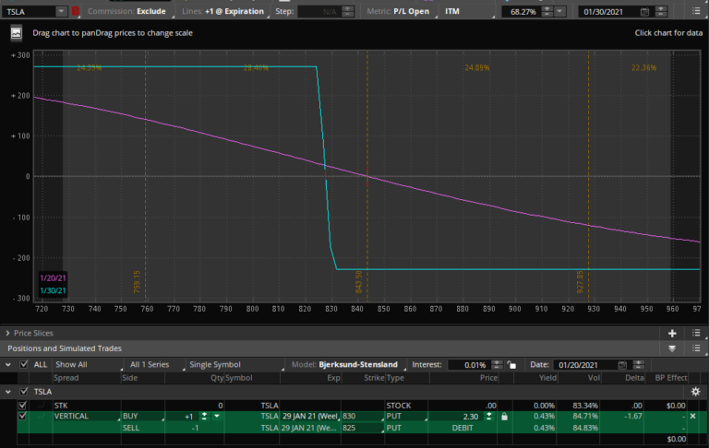Viewport: 709px width, 448px height.
Task: Open the Single Symbol dropdown
Action: click(x=235, y=365)
